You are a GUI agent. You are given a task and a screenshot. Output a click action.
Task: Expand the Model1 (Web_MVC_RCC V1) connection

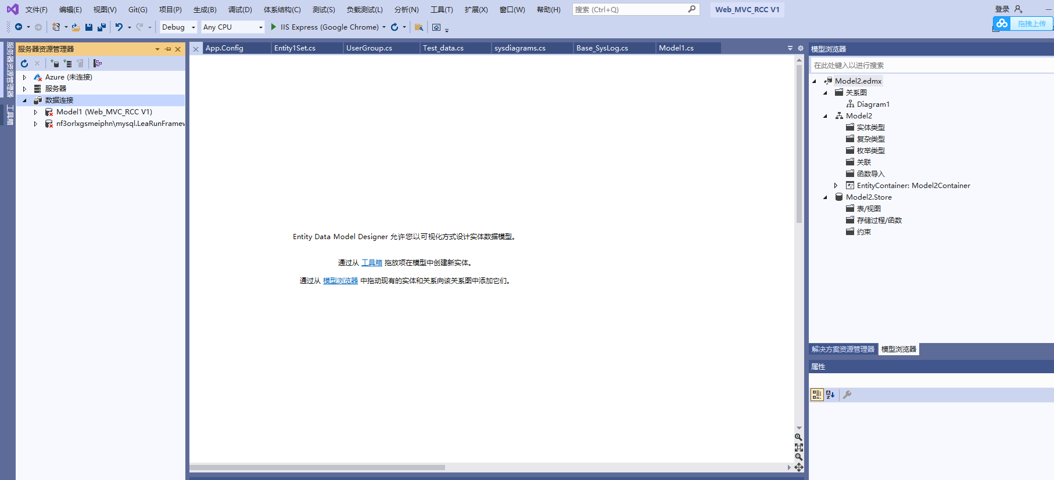pyautogui.click(x=35, y=112)
